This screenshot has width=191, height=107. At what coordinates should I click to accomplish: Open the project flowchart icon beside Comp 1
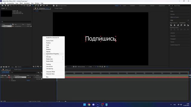pyautogui.click(x=31, y=26)
